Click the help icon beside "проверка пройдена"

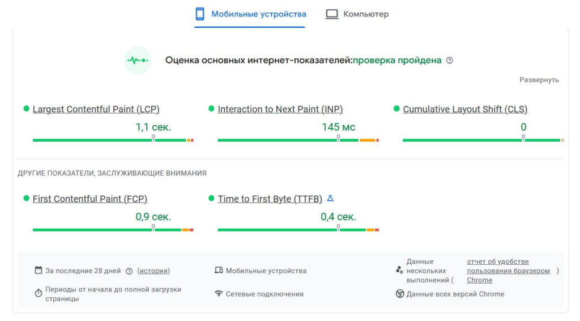click(450, 61)
